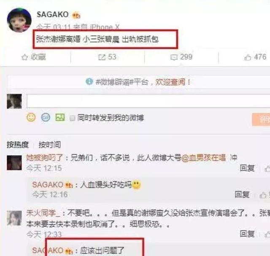Screen dimensions: 270x256
Task: Check 同时转发到我的微博 checkbox
Action: tap(72, 118)
